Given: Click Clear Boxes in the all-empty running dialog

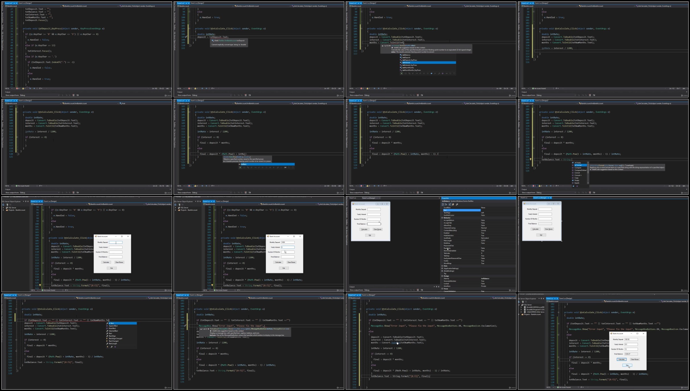Looking at the screenshot, I should [x=119, y=262].
